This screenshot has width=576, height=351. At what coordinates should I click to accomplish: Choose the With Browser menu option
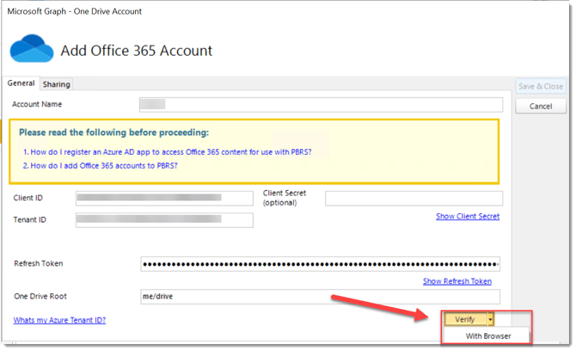coord(486,336)
